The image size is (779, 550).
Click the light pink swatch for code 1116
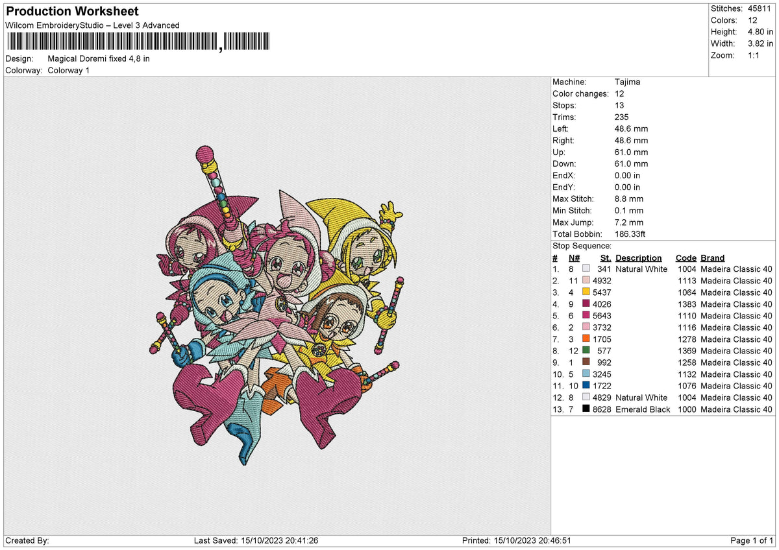pyautogui.click(x=586, y=328)
